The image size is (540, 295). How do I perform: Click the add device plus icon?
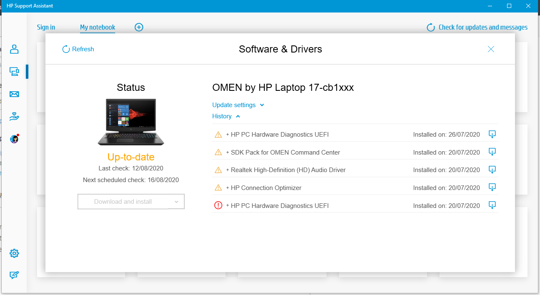139,27
